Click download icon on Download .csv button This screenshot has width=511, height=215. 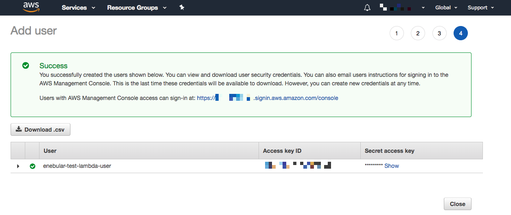pos(19,130)
